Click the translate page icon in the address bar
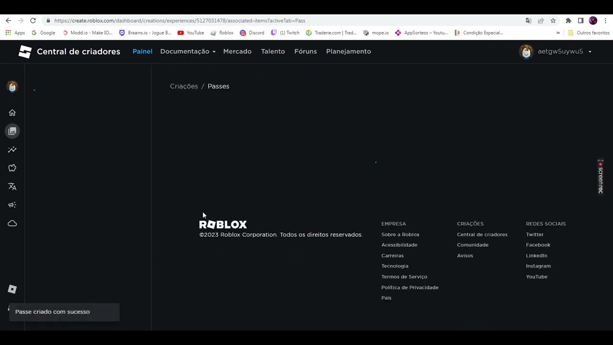This screenshot has width=613, height=345. coord(528,21)
